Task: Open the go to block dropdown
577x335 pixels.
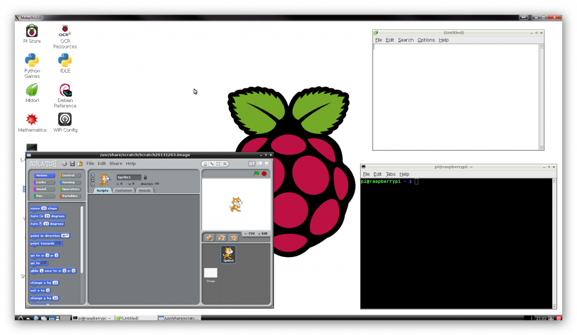Action: click(45, 263)
